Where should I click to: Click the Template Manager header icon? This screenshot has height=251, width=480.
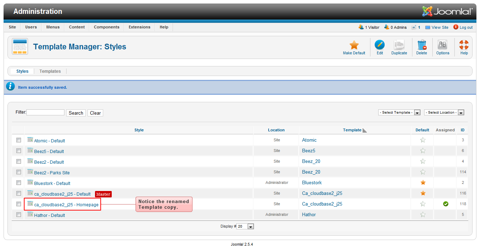click(x=20, y=46)
